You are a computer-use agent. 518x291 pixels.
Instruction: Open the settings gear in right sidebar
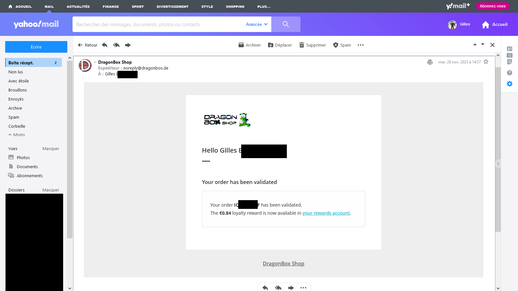pyautogui.click(x=510, y=84)
